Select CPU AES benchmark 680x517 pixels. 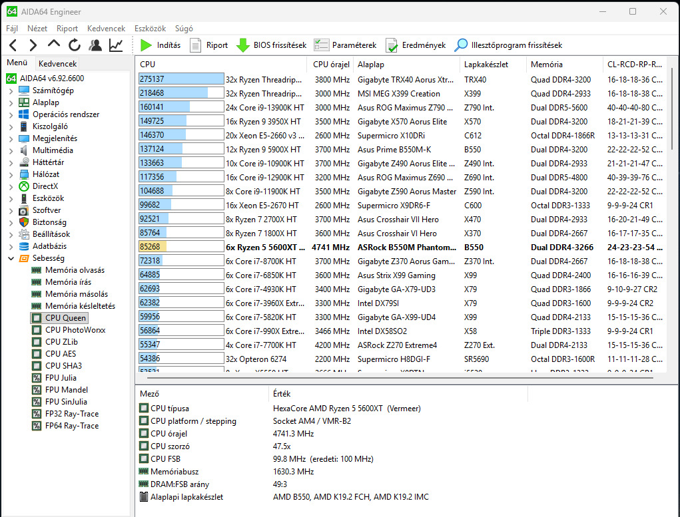[x=54, y=354]
